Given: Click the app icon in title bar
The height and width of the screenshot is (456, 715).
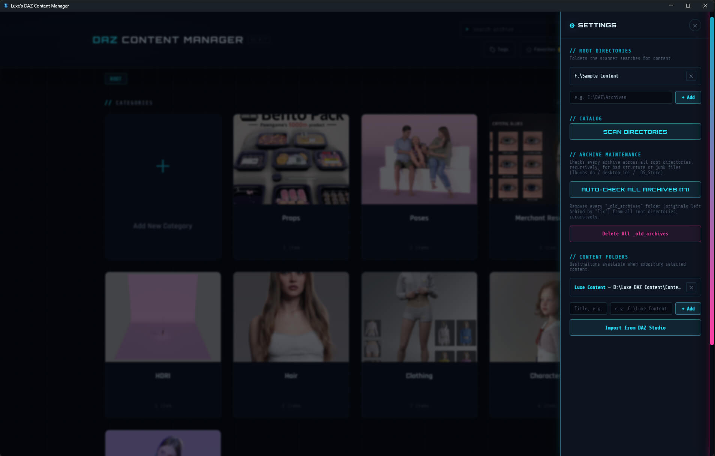Looking at the screenshot, I should [x=6, y=6].
